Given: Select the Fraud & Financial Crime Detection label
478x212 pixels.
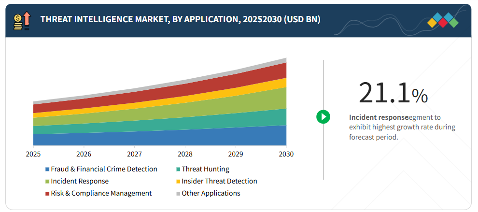Looking at the screenshot, I should 104,169.
